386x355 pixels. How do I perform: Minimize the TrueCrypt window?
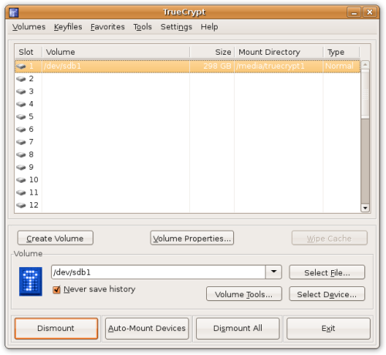[x=354, y=12]
